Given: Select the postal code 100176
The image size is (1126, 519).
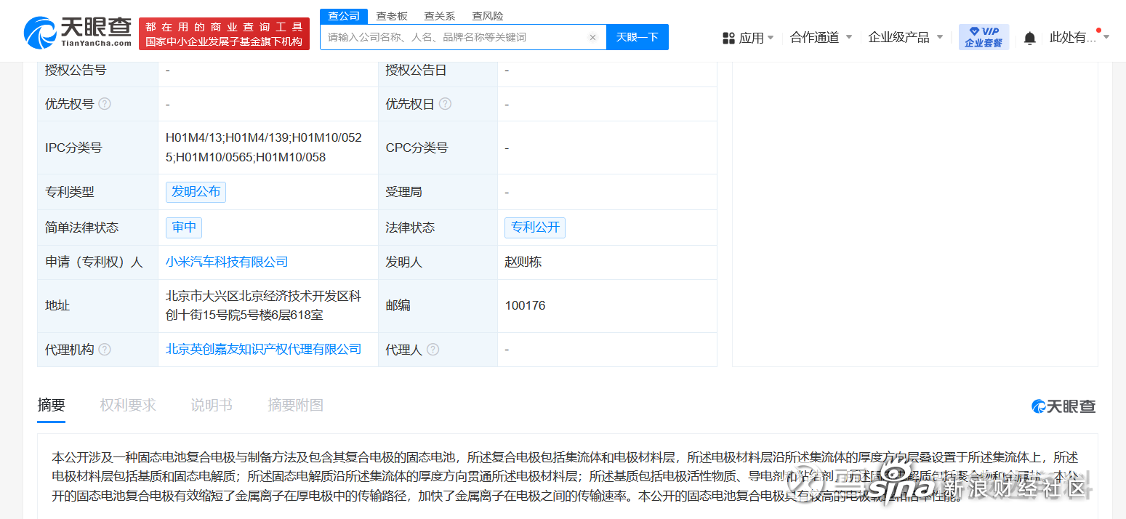Looking at the screenshot, I should click(526, 305).
